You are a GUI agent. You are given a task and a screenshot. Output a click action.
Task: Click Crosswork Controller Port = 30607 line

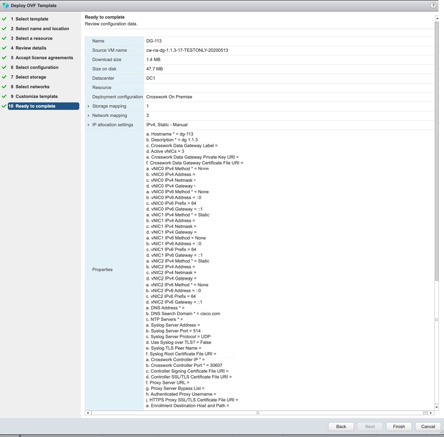[x=184, y=366]
